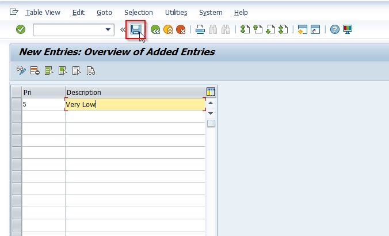This screenshot has height=236, width=389.
Task: Click the Description column header
Action: pyautogui.click(x=135, y=92)
